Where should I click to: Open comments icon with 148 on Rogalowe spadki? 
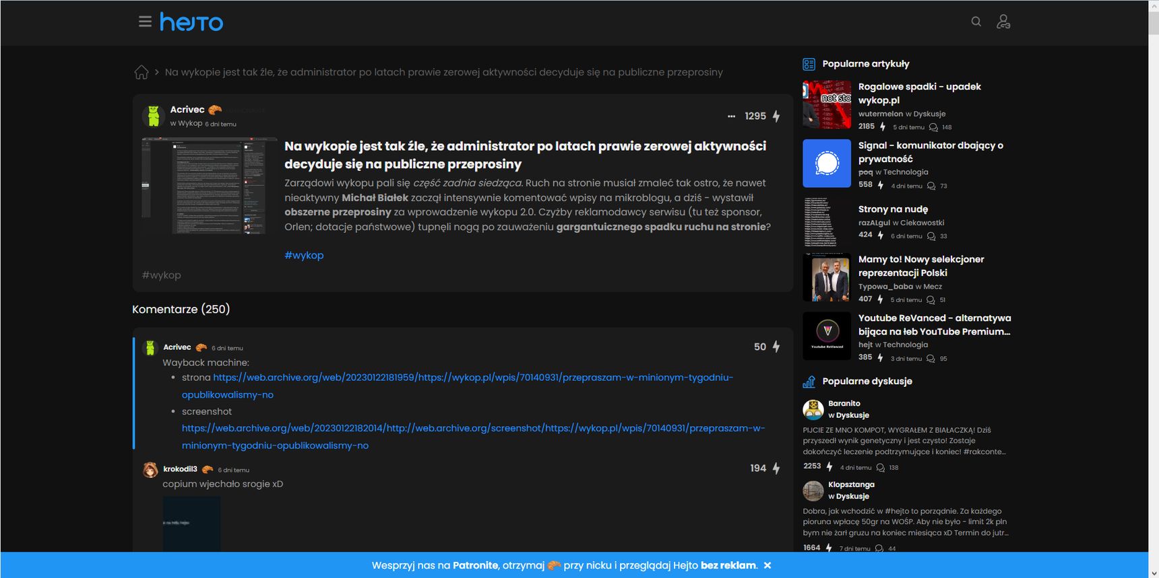point(933,127)
